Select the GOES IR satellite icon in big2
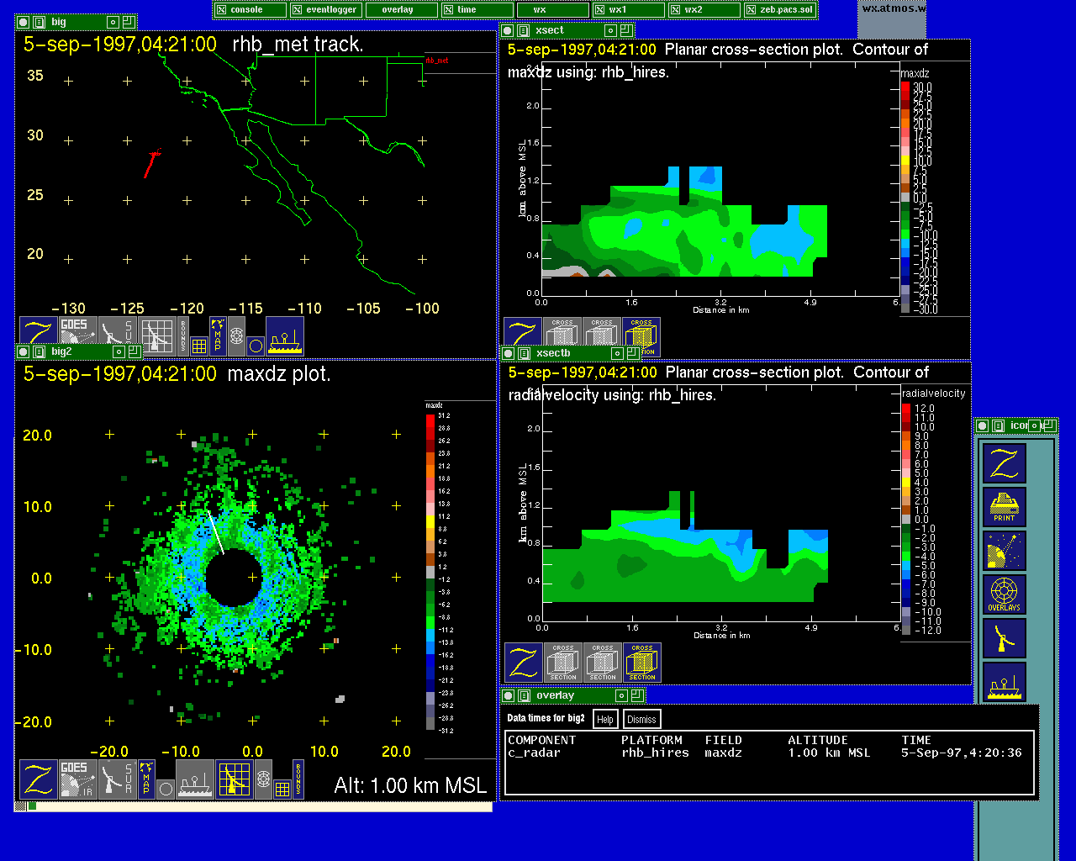Viewport: 1076px width, 861px height. point(76,779)
